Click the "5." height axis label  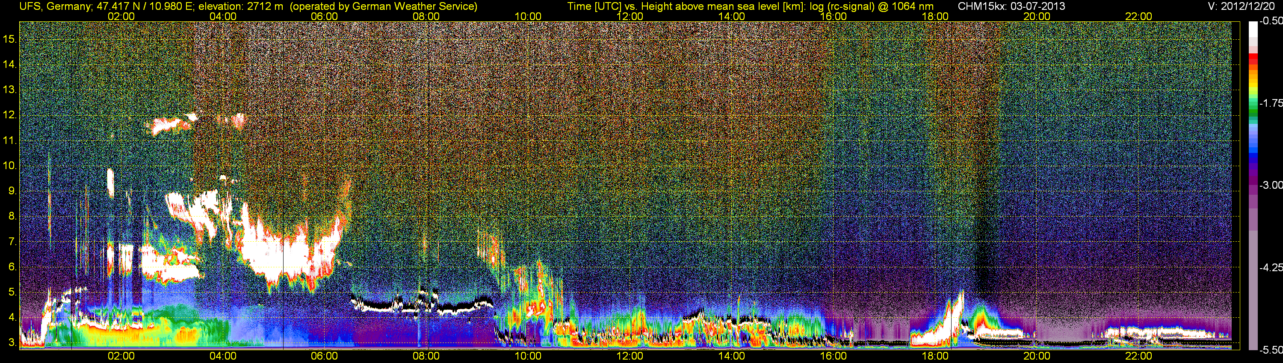12,293
